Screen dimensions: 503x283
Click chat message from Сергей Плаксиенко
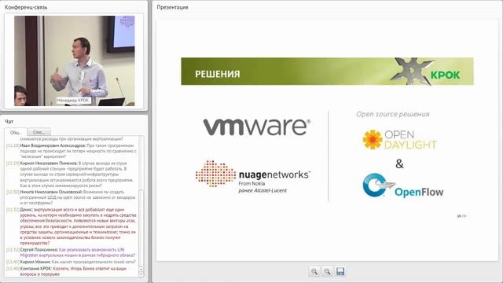tap(72, 252)
